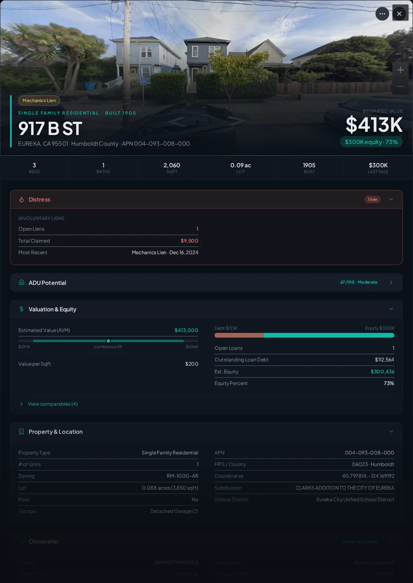Select Mechanics Lien · Dec 16, 2024
The height and width of the screenshot is (583, 413).
tap(165, 252)
